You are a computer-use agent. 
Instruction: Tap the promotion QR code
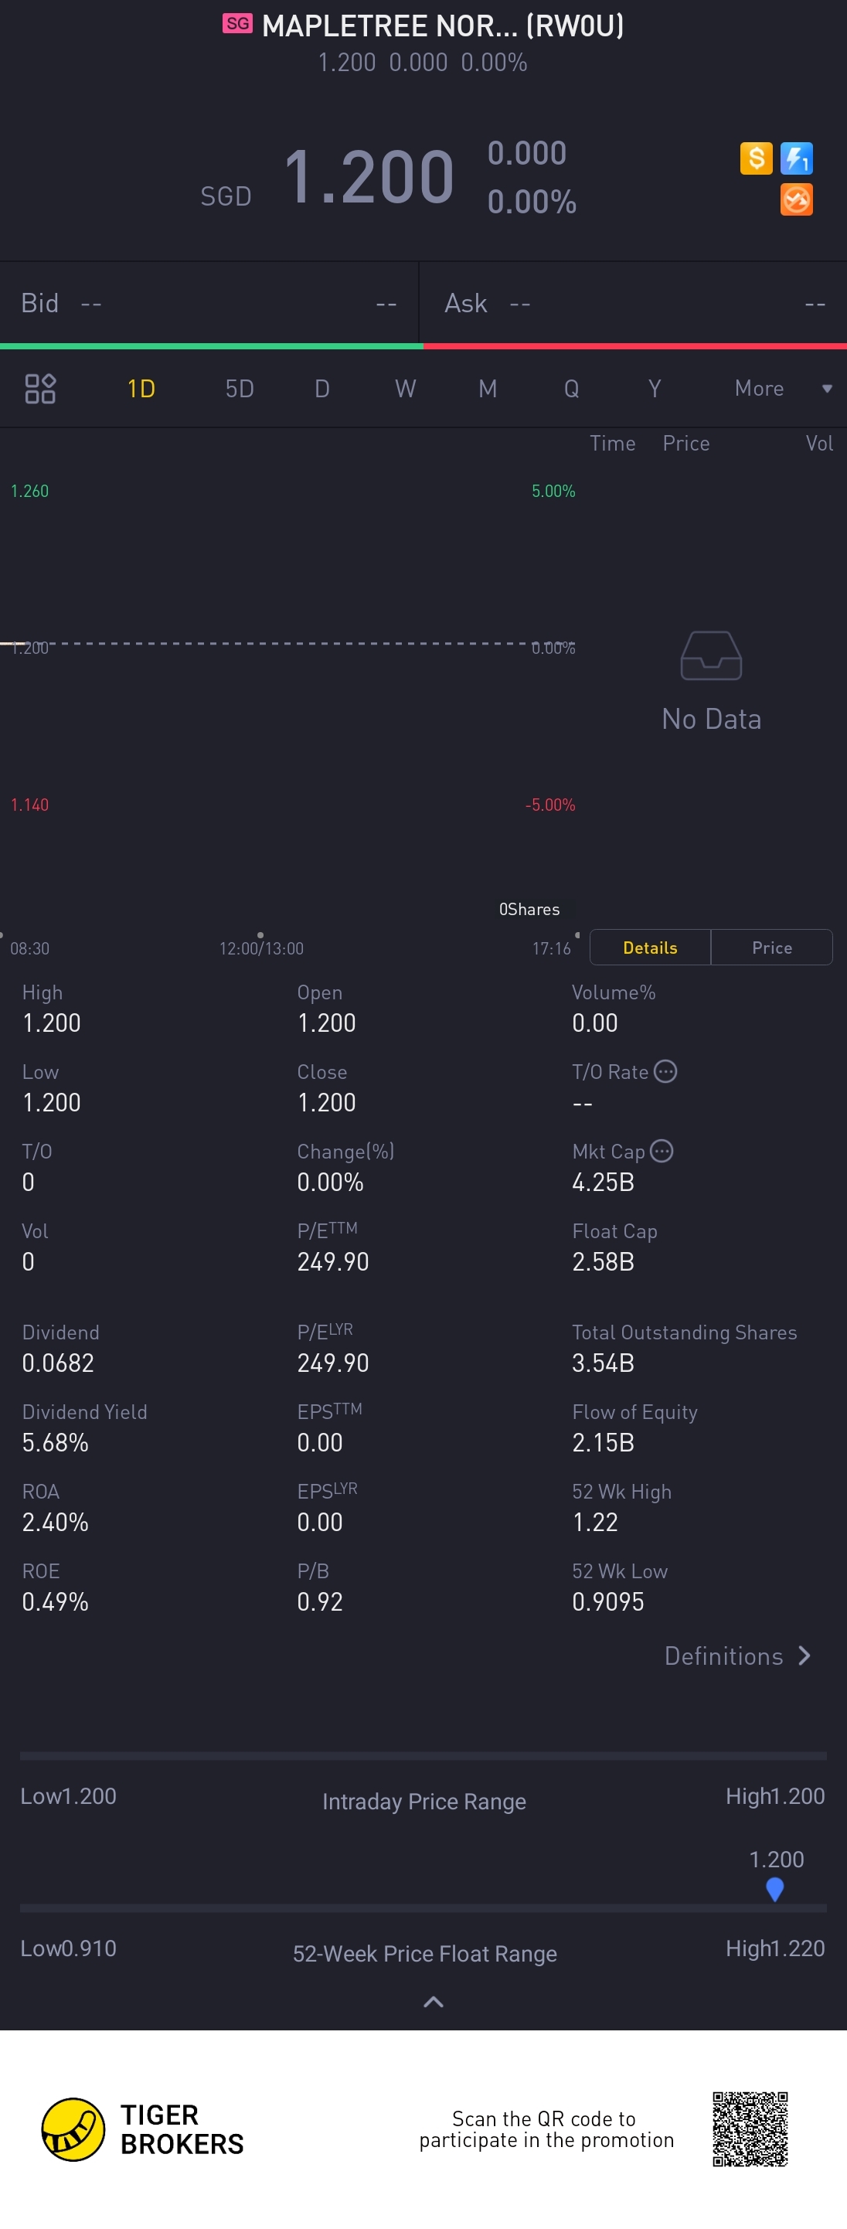coord(750,2129)
